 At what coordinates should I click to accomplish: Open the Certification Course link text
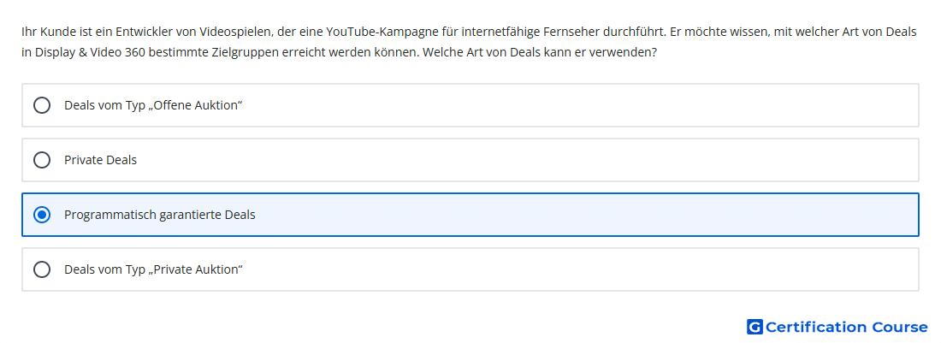[x=846, y=327]
